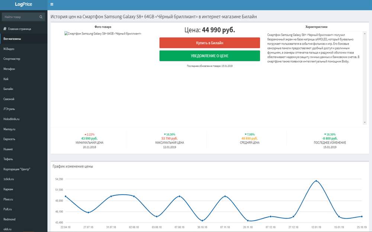Screen dimensions: 372x232
Task: Open the Мегафон store page
Action: [x=9, y=69]
